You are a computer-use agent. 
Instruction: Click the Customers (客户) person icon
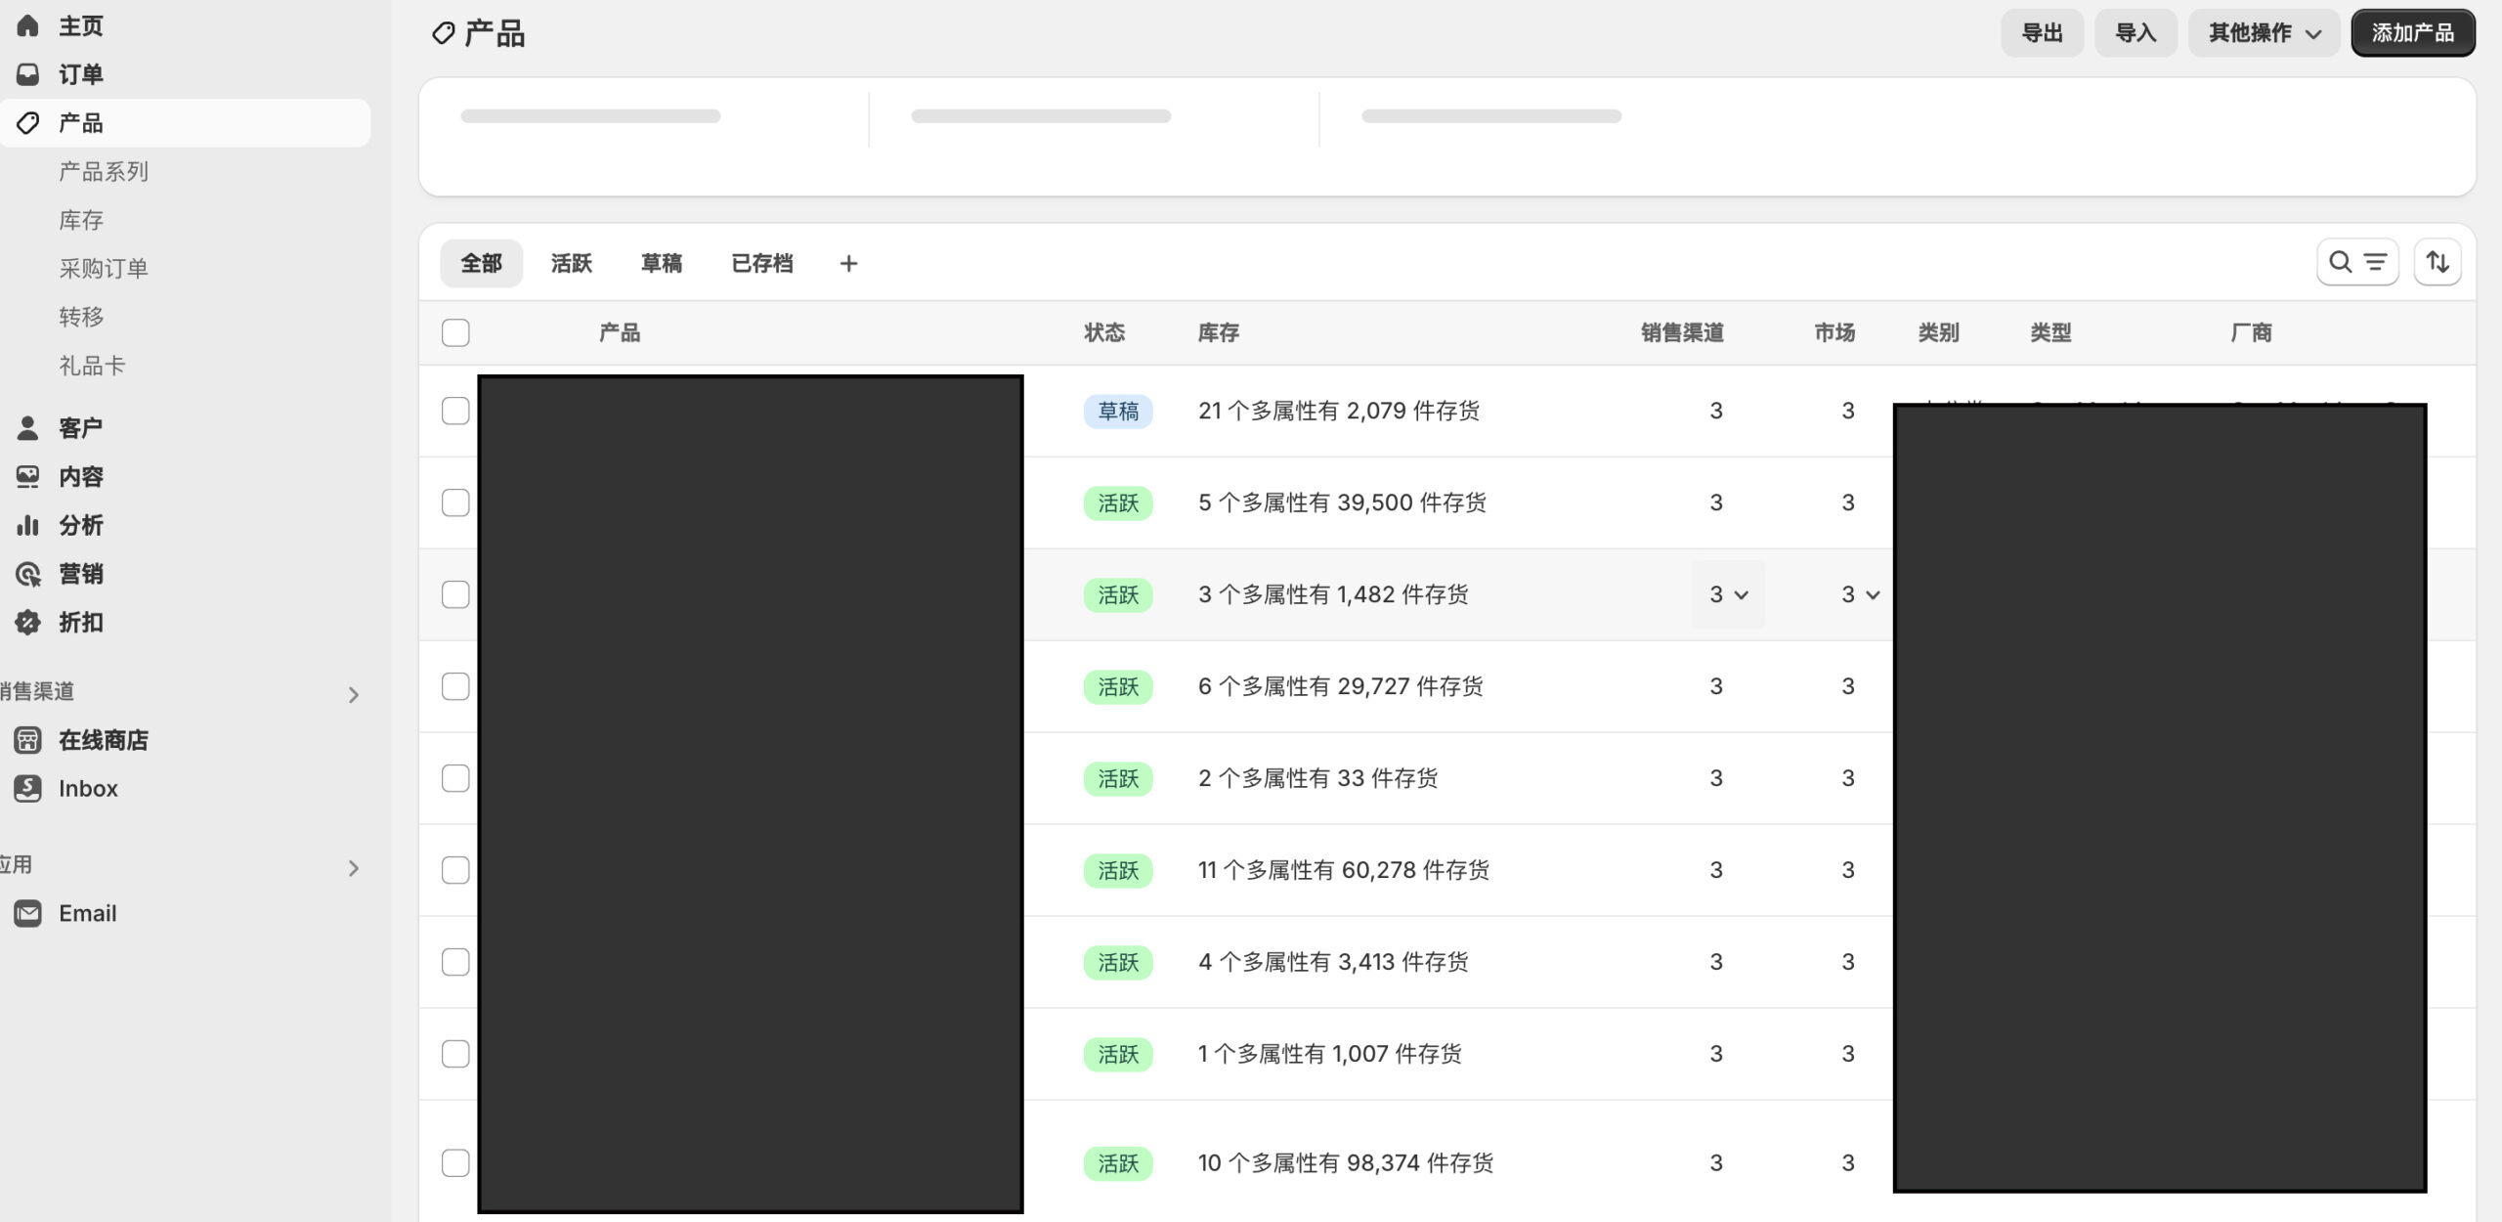pyautogui.click(x=27, y=428)
